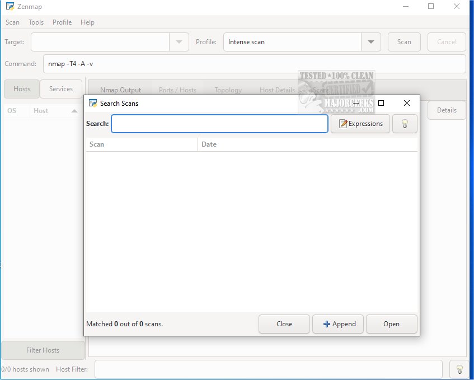
Task: Click the Filter Hosts button
Action: tap(43, 350)
